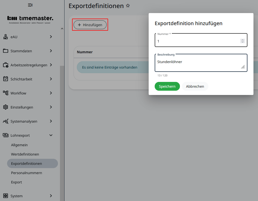
Task: Select Personalnummern from the sidebar menu
Action: [26, 173]
